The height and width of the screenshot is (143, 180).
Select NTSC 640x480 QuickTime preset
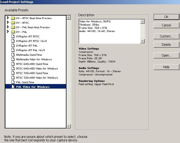(32, 64)
